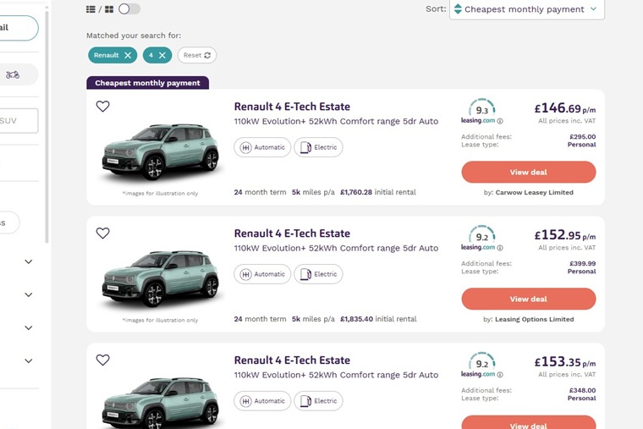Open the £152.95 Renault 4 E-Tech Estate title

[292, 234]
